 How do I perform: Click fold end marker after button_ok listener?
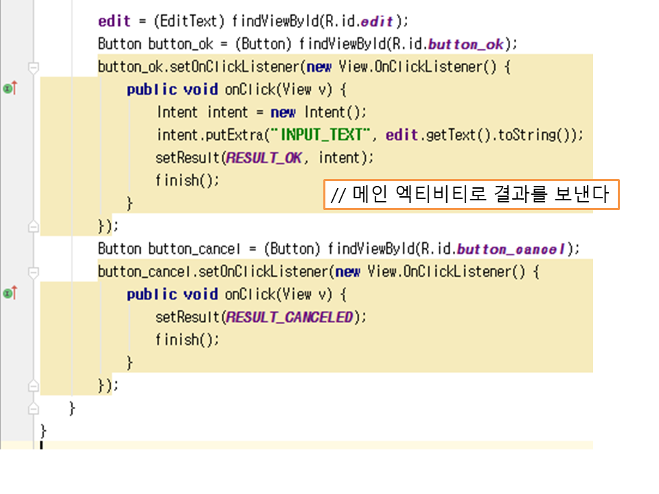(33, 226)
